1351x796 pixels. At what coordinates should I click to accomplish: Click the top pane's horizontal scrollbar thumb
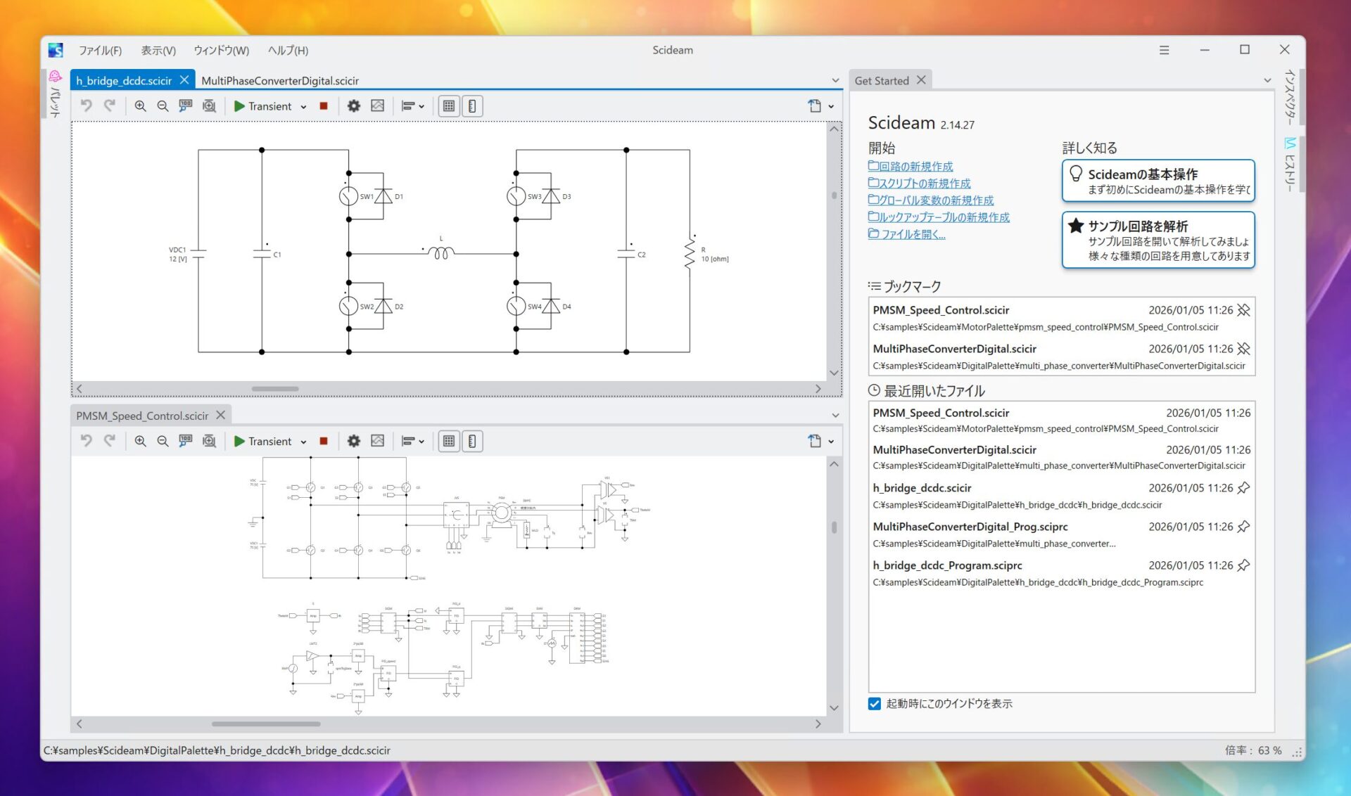click(275, 389)
